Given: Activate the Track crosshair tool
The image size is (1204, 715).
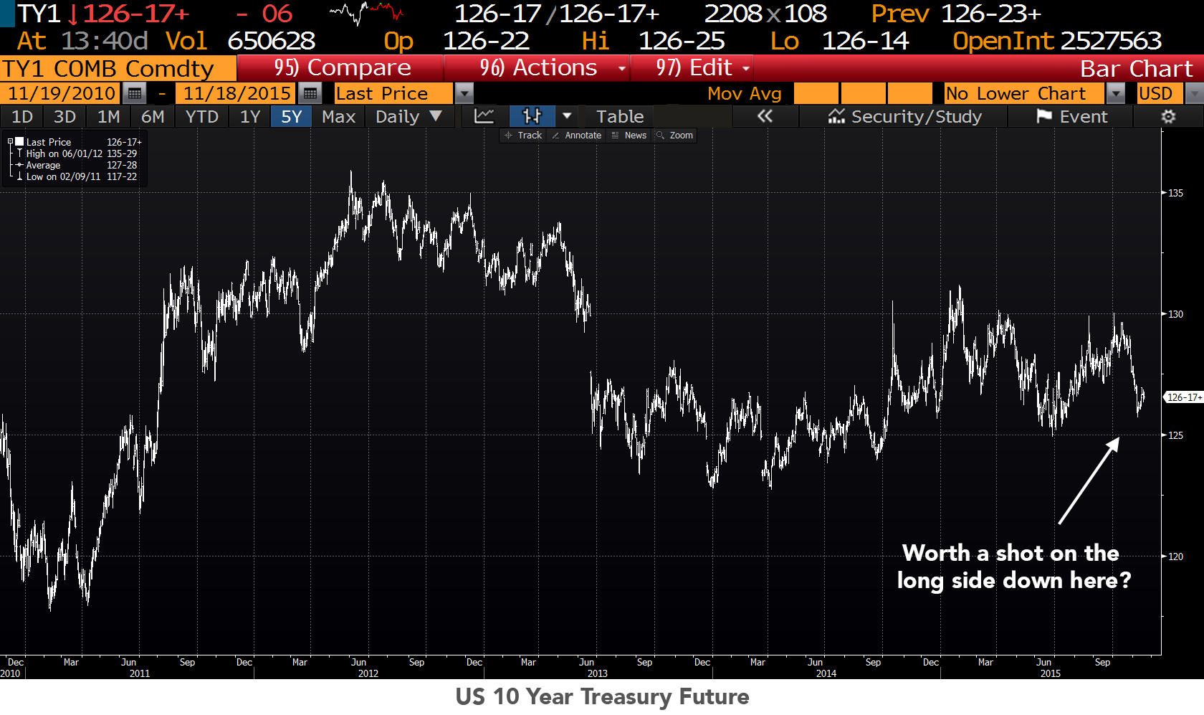Looking at the screenshot, I should [523, 135].
